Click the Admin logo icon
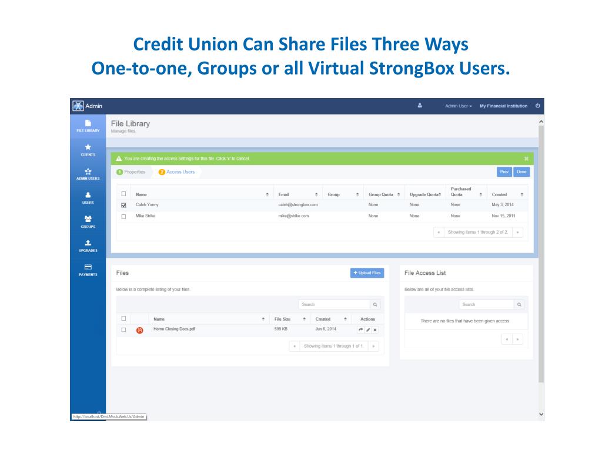This screenshot has height=451, width=602. click(78, 106)
